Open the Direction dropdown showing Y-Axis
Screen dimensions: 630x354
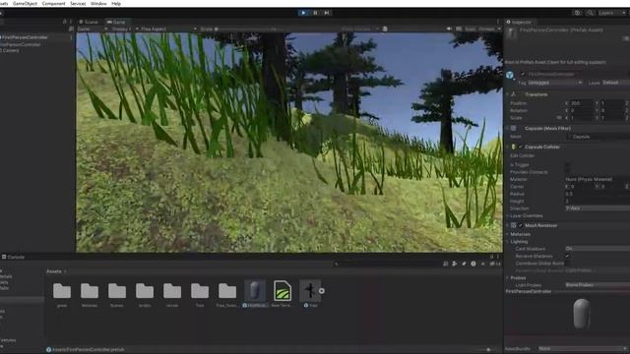(x=598, y=208)
